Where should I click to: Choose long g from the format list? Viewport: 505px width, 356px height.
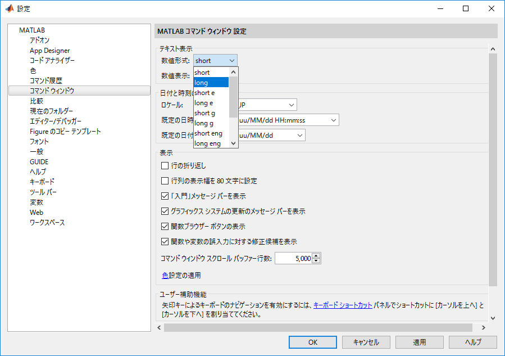[x=211, y=123]
